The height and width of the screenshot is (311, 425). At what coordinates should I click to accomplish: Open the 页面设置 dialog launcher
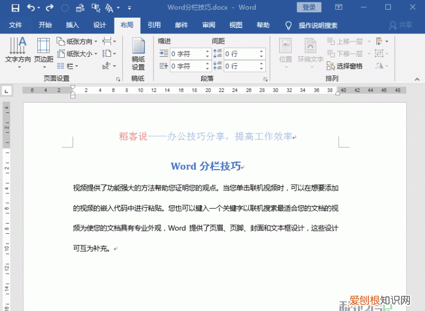[x=118, y=79]
